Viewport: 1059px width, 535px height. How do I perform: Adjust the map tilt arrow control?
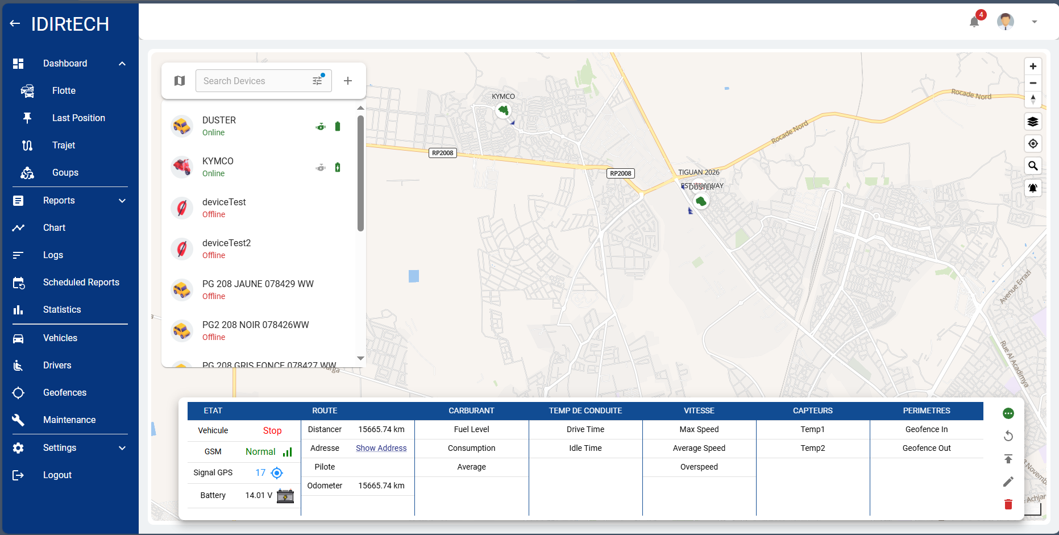[1033, 99]
